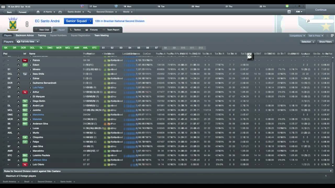Open Luis Felipe player link
This screenshot has width=335, height=188.
[x=38, y=87]
